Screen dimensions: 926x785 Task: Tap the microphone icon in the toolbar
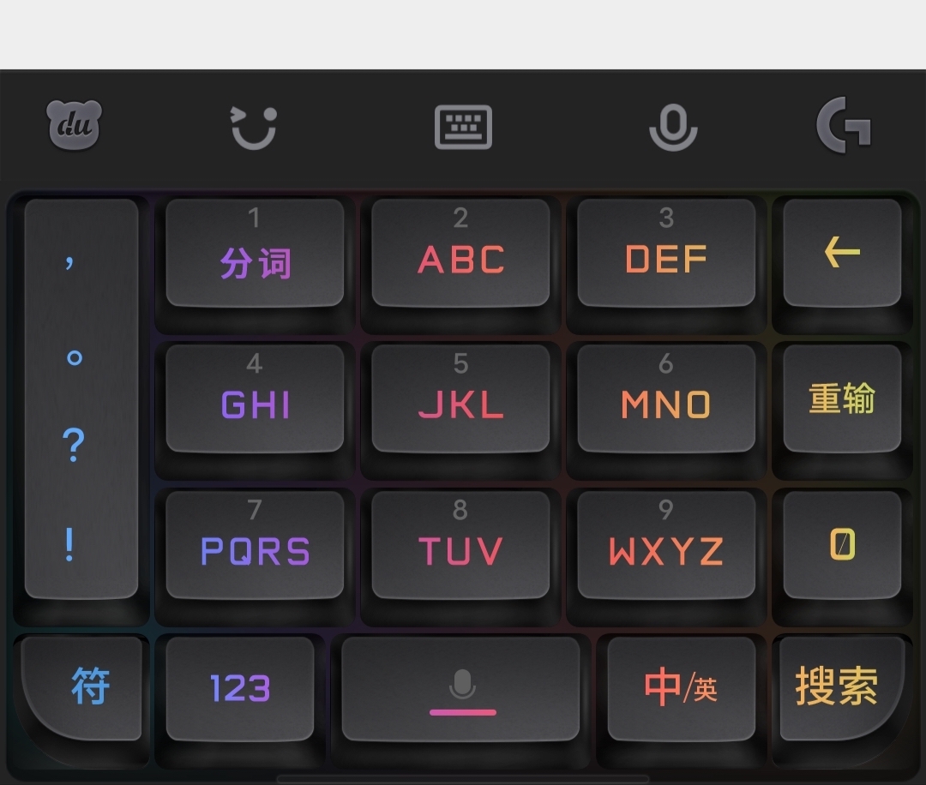coord(673,128)
